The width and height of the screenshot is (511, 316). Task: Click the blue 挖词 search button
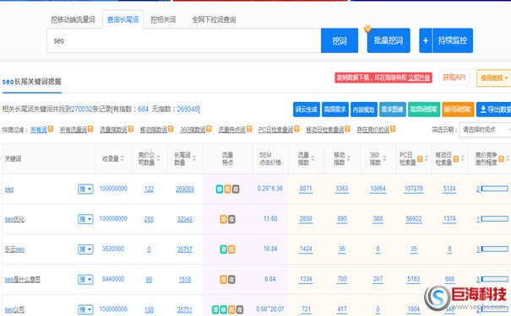click(x=340, y=40)
